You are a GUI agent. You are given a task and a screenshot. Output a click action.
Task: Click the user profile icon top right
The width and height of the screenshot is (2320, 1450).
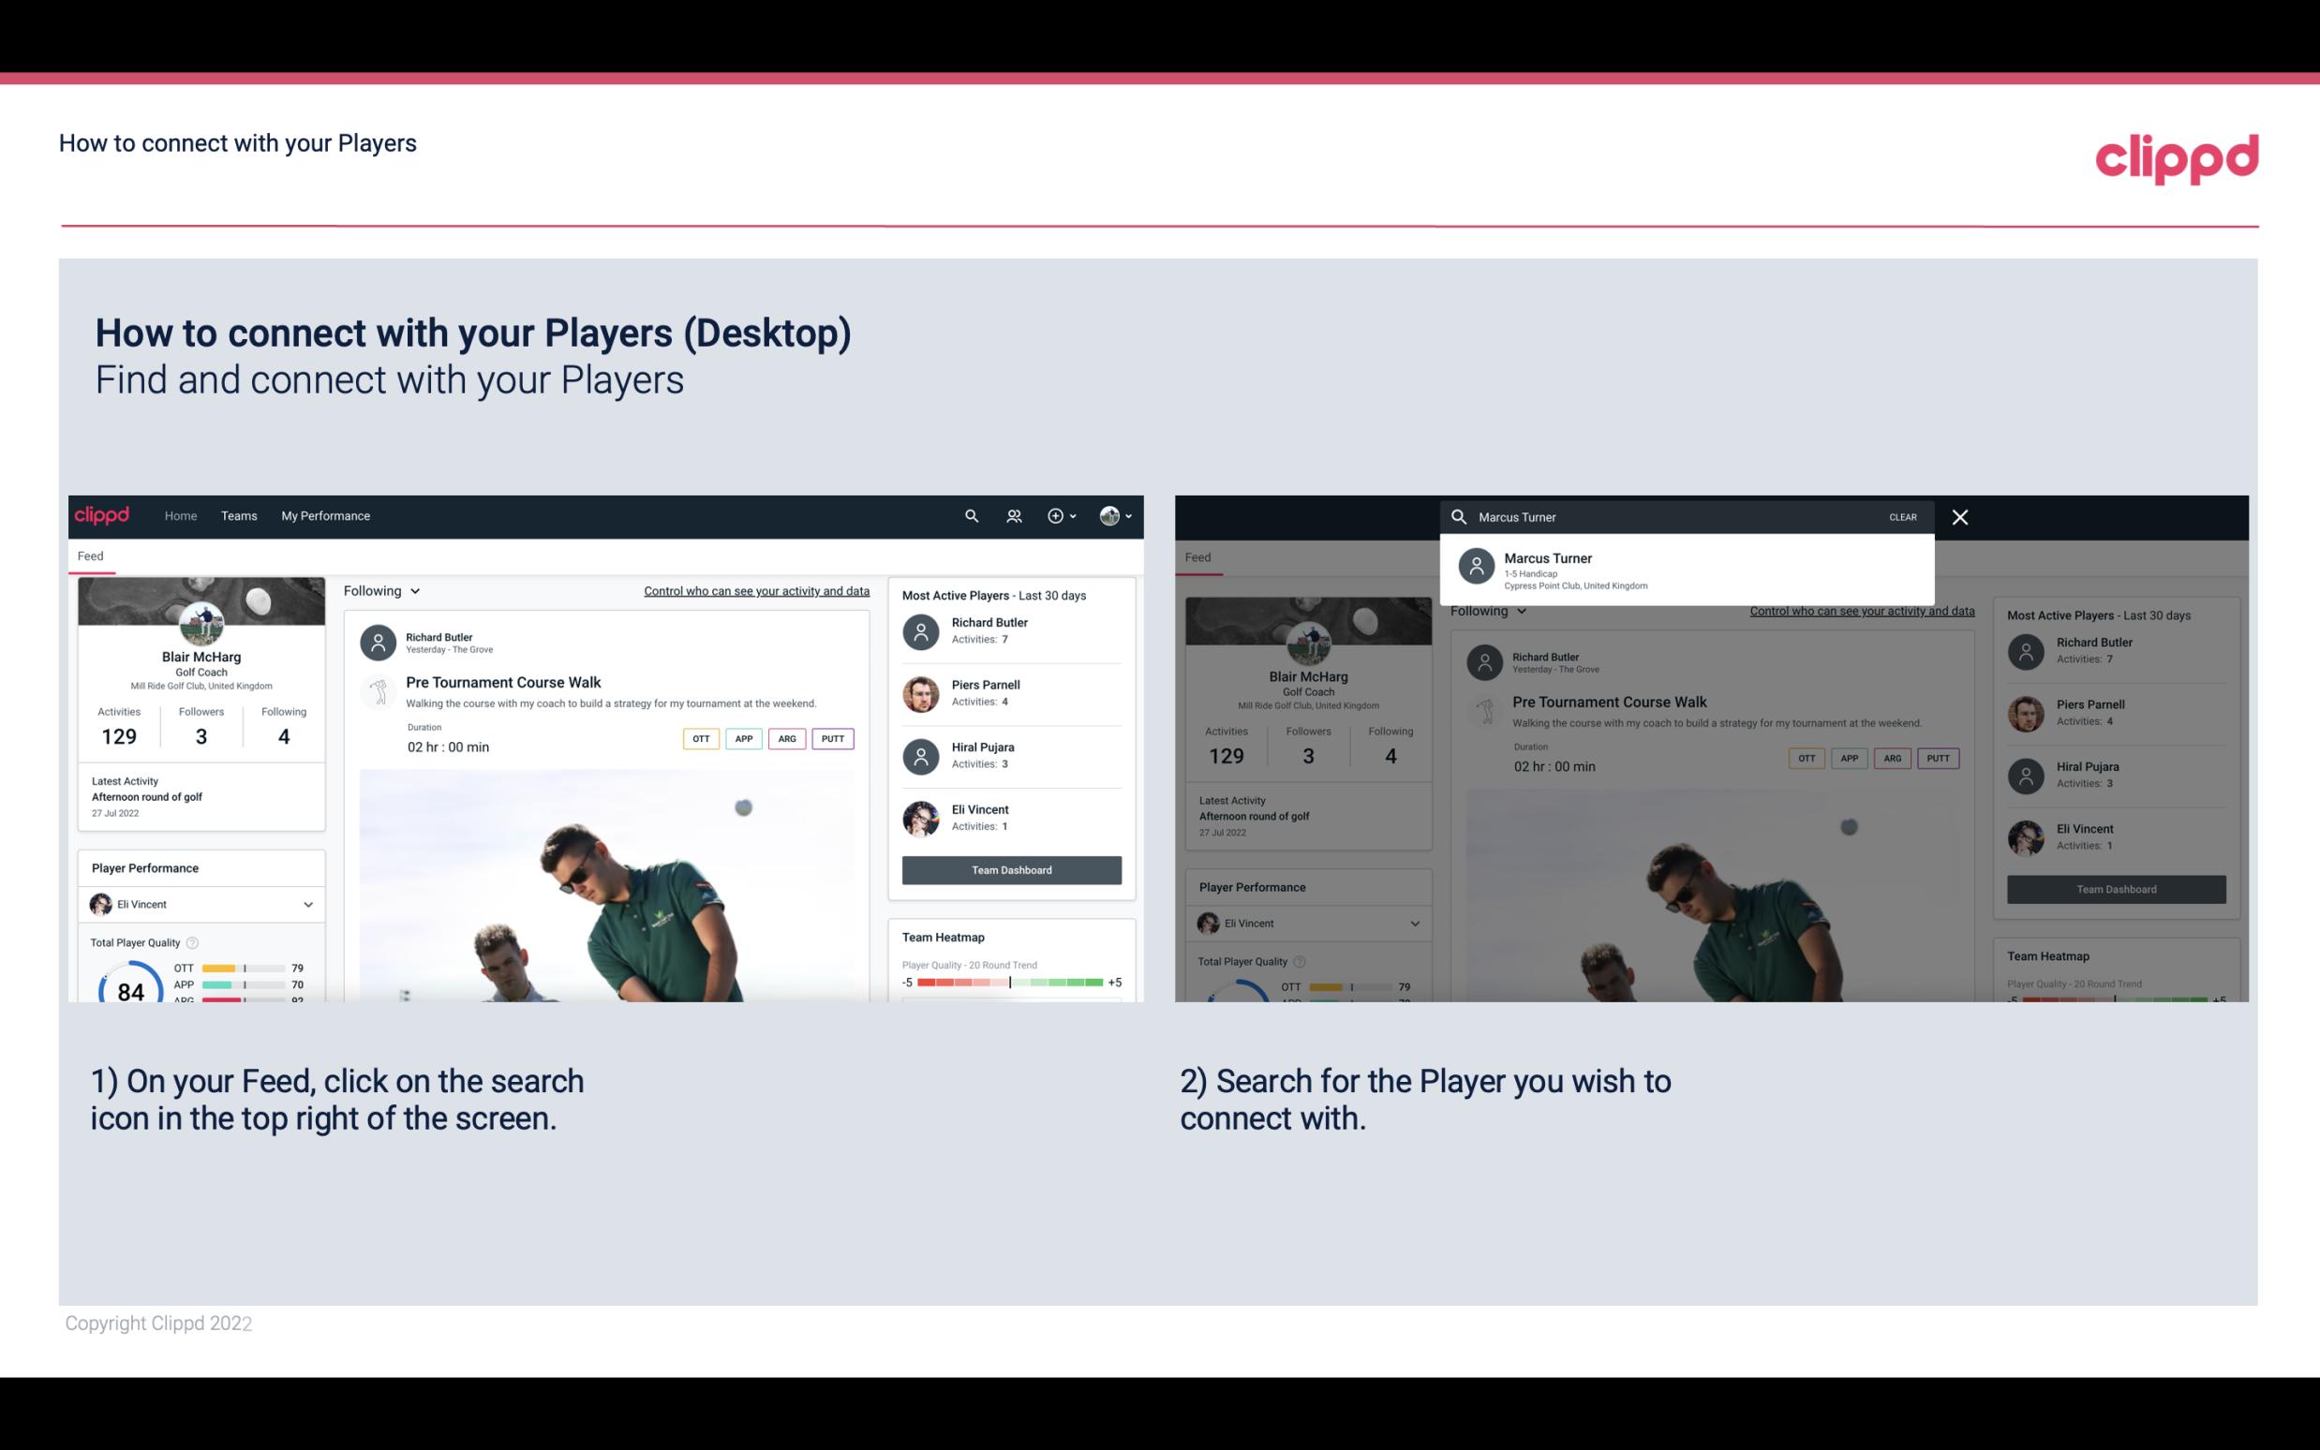(1109, 514)
